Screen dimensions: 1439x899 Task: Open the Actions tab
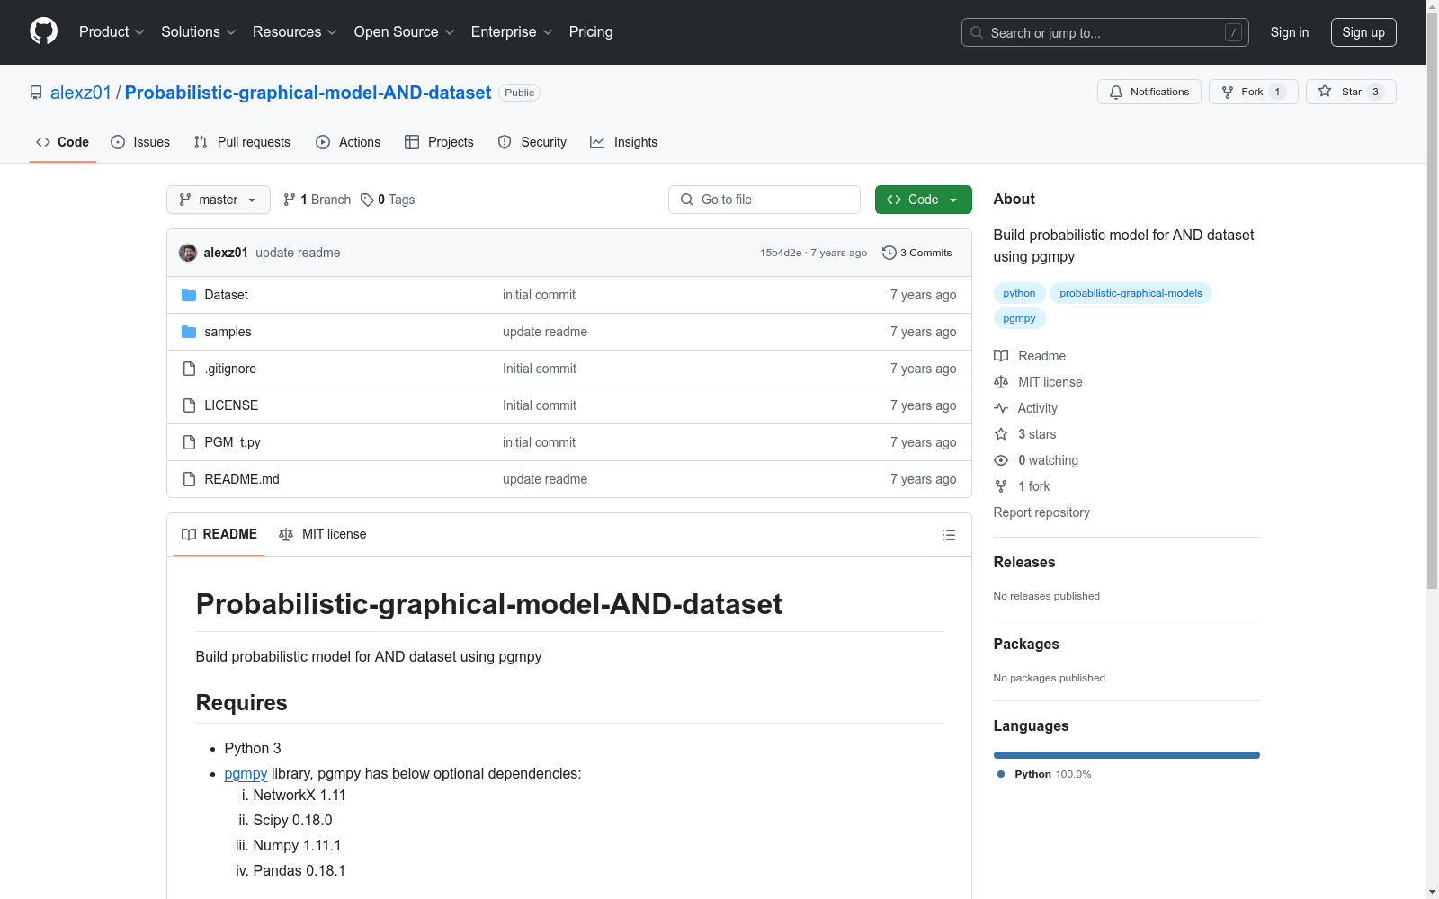(x=348, y=142)
